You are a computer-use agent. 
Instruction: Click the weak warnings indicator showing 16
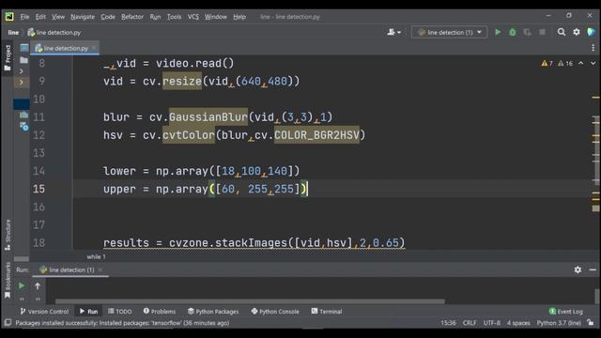(565, 63)
